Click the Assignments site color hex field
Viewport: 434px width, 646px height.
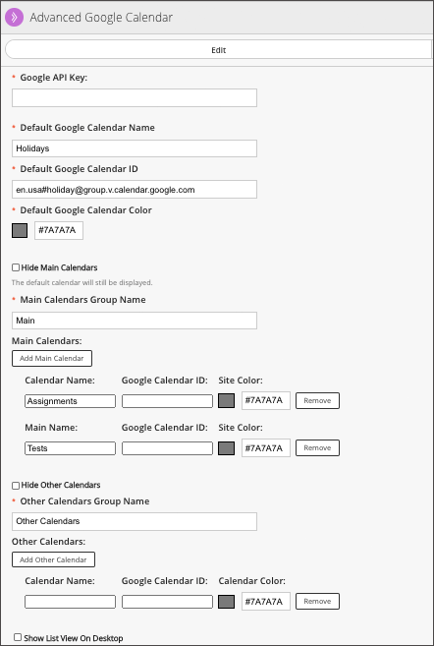[x=266, y=400]
